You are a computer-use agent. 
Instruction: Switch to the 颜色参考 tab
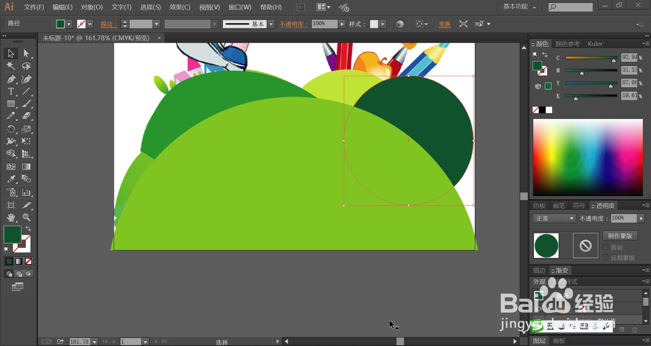[x=567, y=44]
